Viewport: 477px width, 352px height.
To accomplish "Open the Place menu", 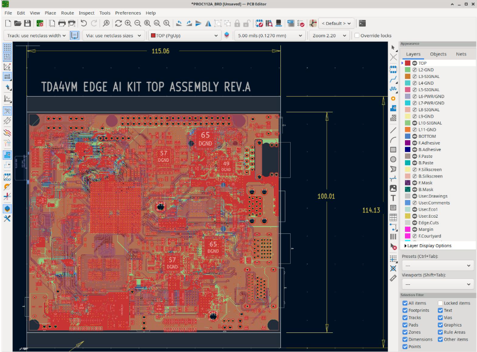I will point(50,13).
